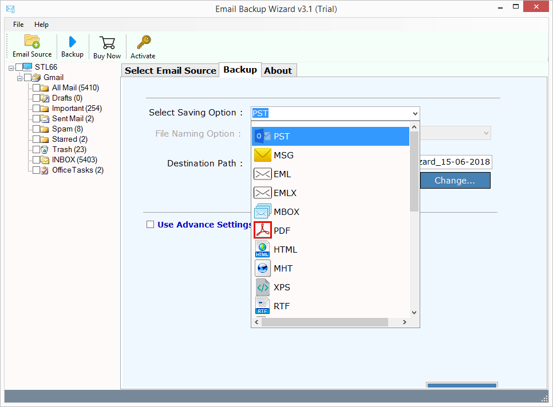
Task: Click the Important folder icon
Action: (45, 108)
